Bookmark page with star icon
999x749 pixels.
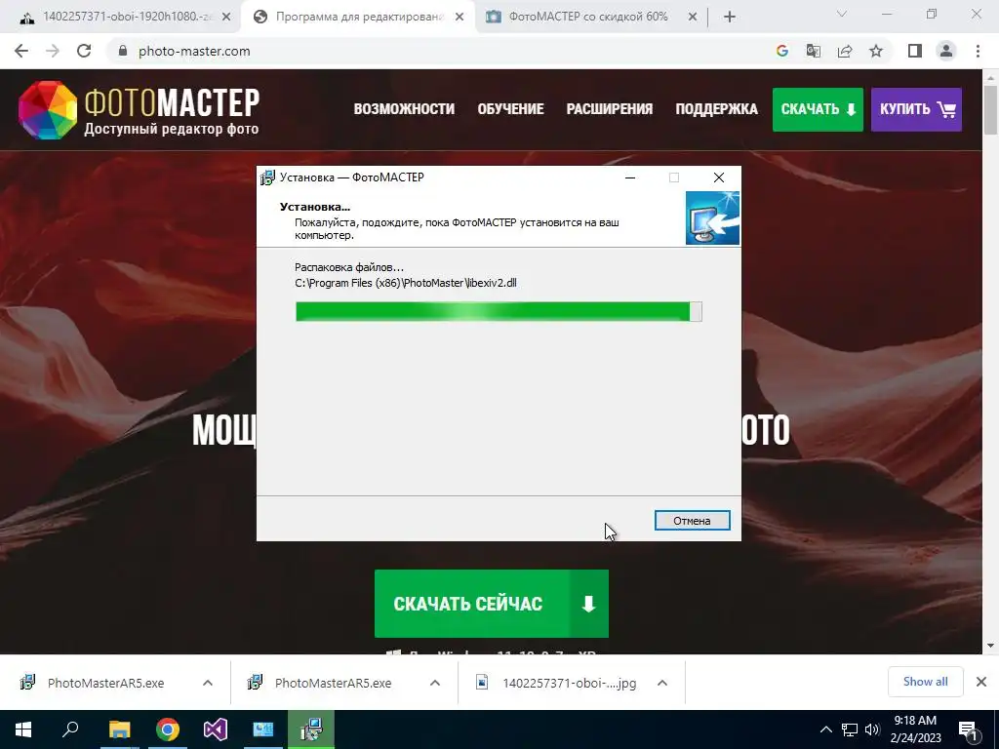[876, 51]
